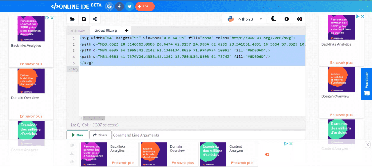Click the svg width="64" opening line

(x=187, y=38)
